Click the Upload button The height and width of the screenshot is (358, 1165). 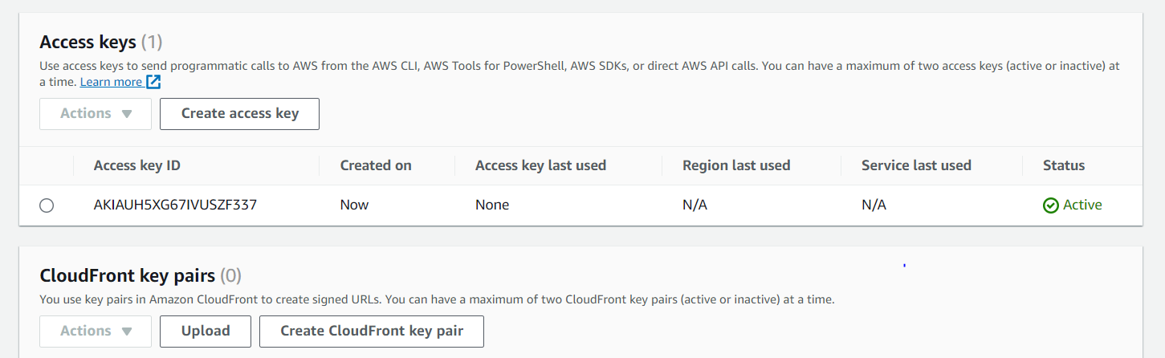[x=206, y=332]
